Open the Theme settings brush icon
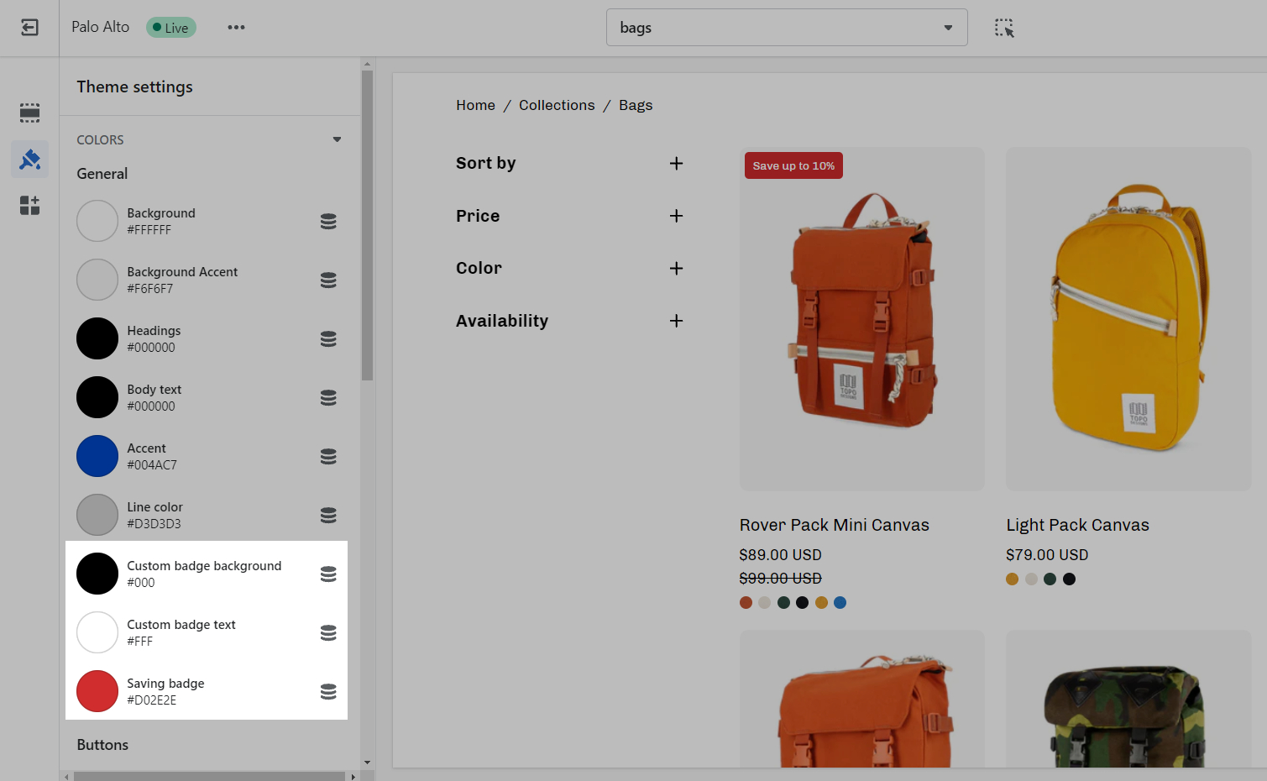This screenshot has width=1267, height=781. (29, 159)
